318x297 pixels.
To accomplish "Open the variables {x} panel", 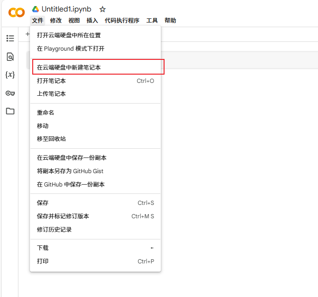I will (x=10, y=75).
